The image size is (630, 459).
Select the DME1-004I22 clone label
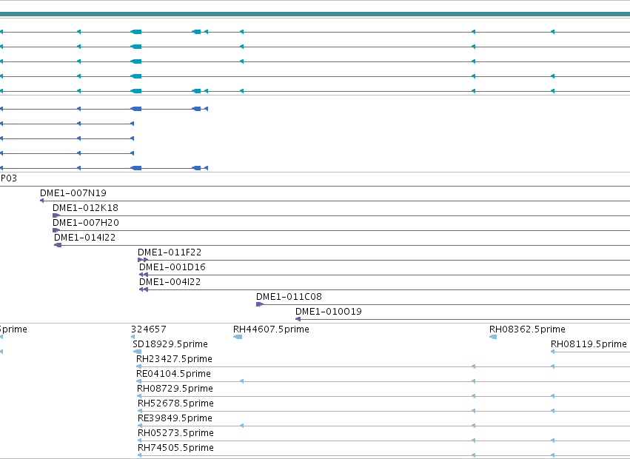(170, 282)
